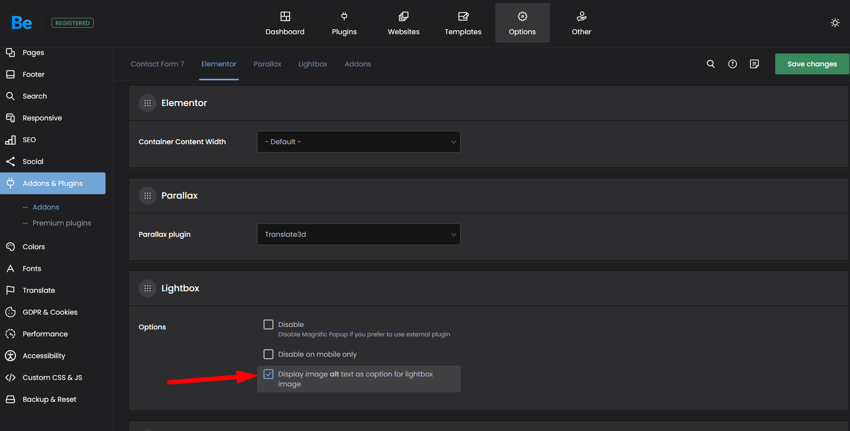Click the search magnifier icon in the toolbar
Image resolution: width=850 pixels, height=431 pixels.
click(711, 64)
